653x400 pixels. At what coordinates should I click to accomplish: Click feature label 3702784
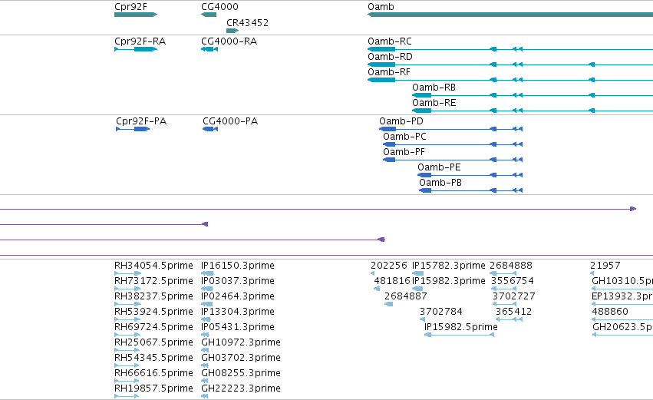[441, 312]
